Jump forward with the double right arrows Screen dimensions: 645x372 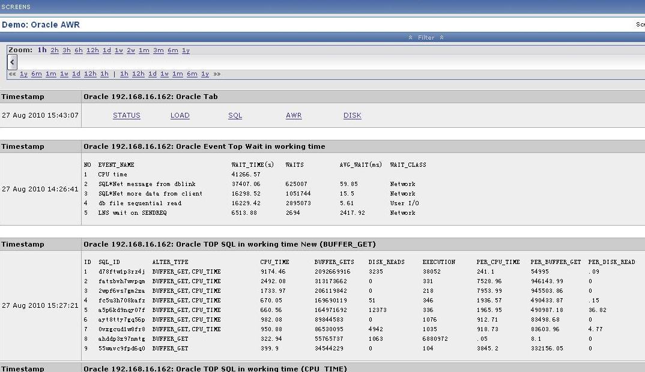[x=217, y=74]
